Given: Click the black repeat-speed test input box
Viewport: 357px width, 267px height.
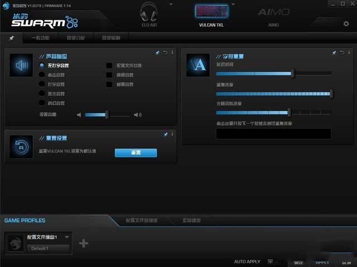Looking at the screenshot, I should [273, 134].
